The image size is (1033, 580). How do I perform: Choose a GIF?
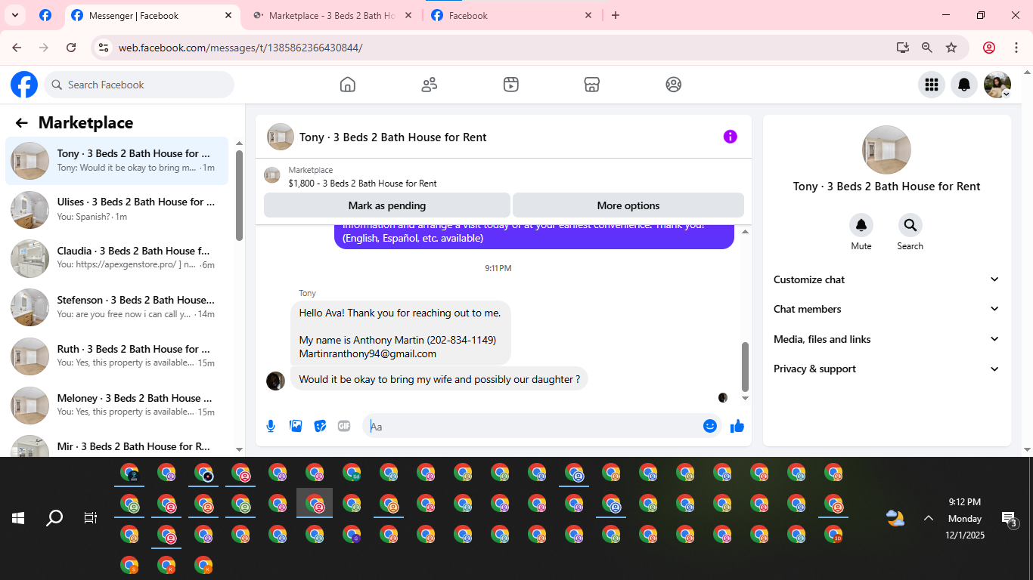click(x=344, y=426)
